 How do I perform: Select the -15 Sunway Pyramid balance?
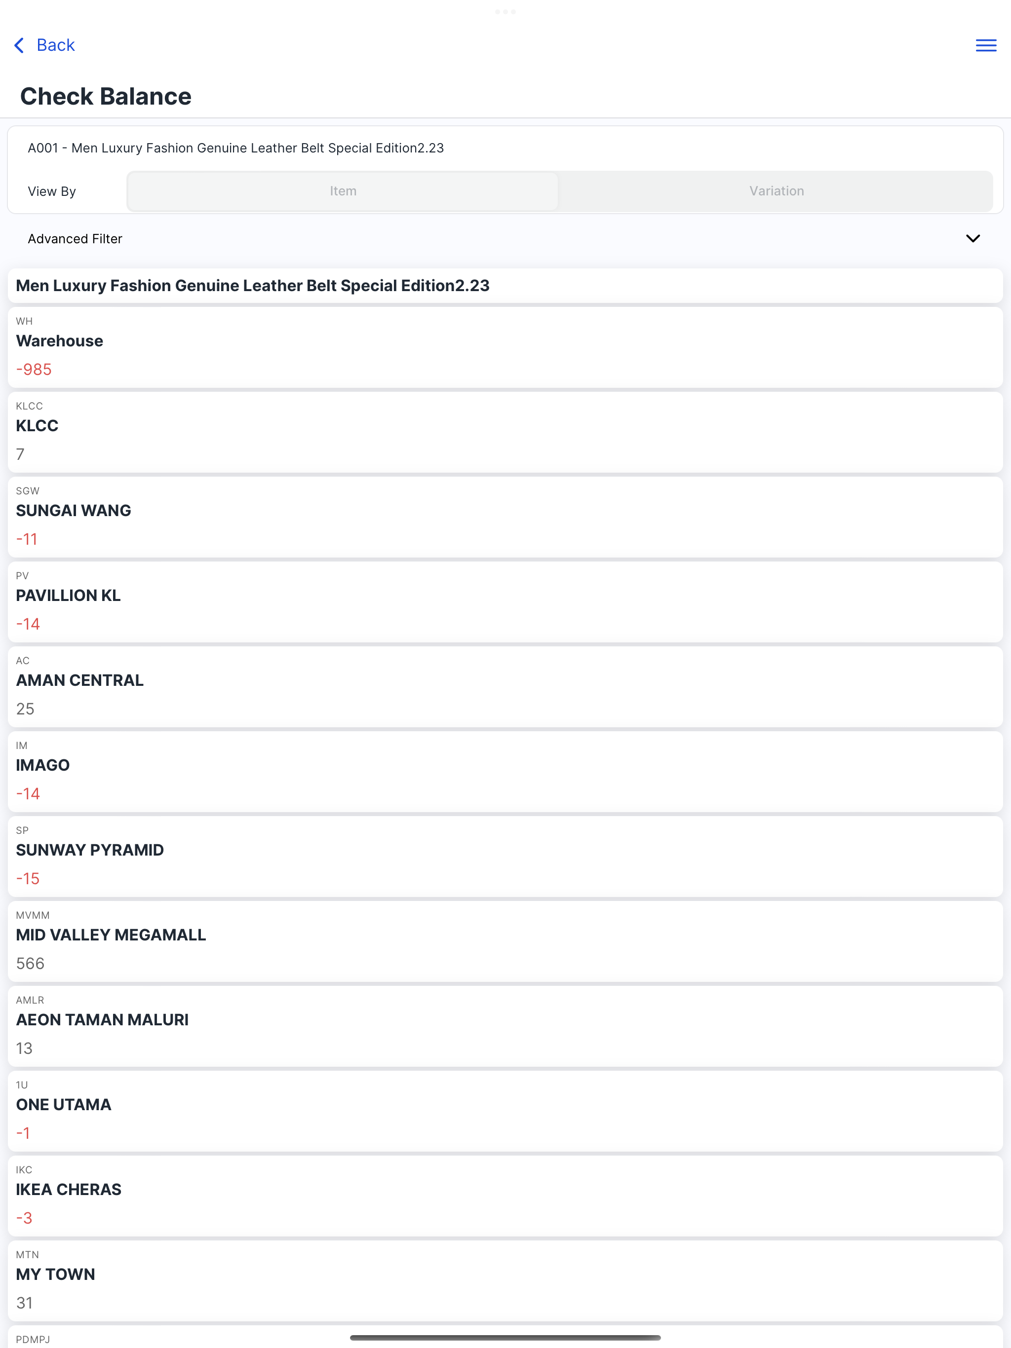[x=28, y=879]
